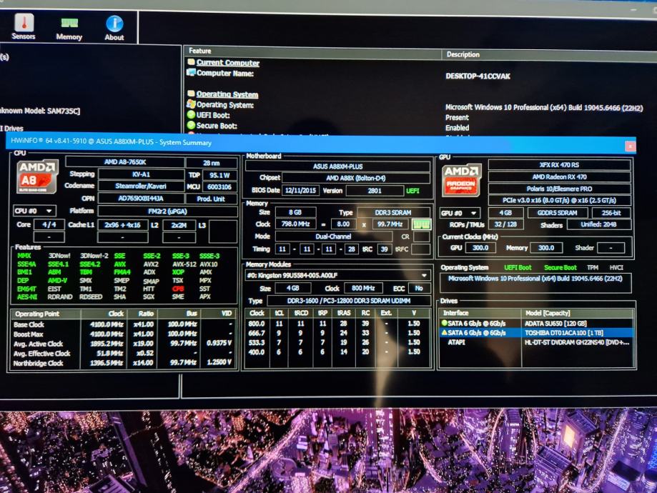657x493 pixels.
Task: Click the computer name DESKTOP-41CCVAK
Action: 478,76
